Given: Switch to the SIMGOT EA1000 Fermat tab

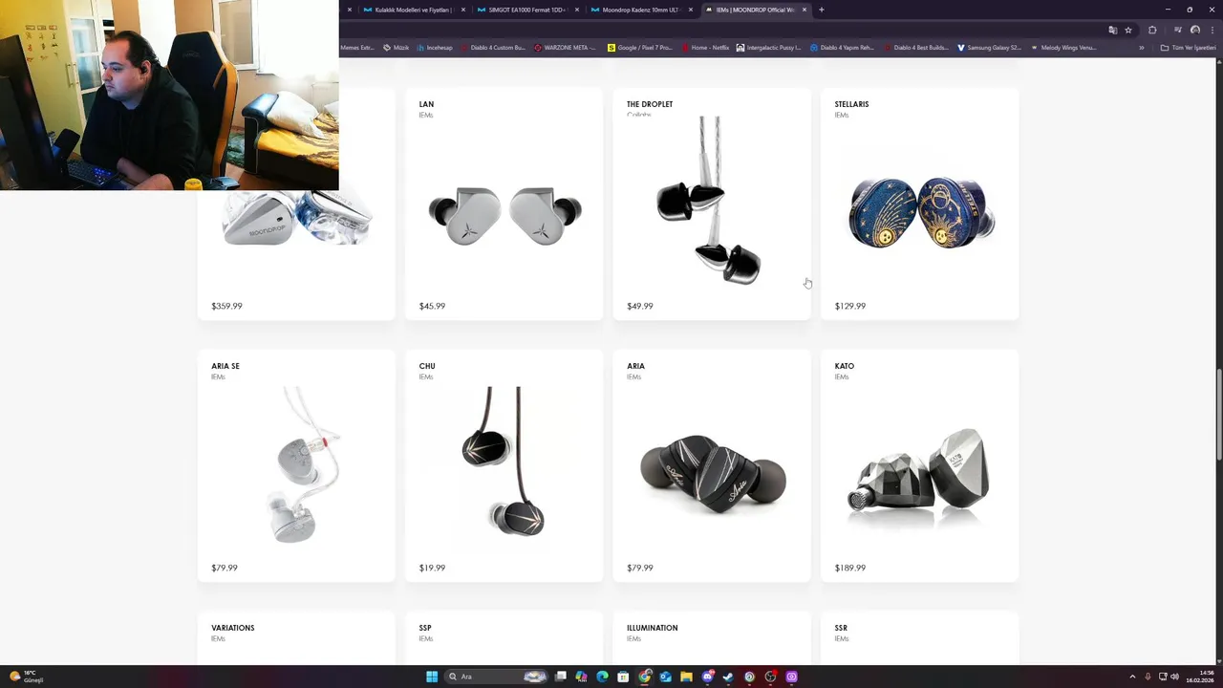Looking at the screenshot, I should (x=525, y=10).
